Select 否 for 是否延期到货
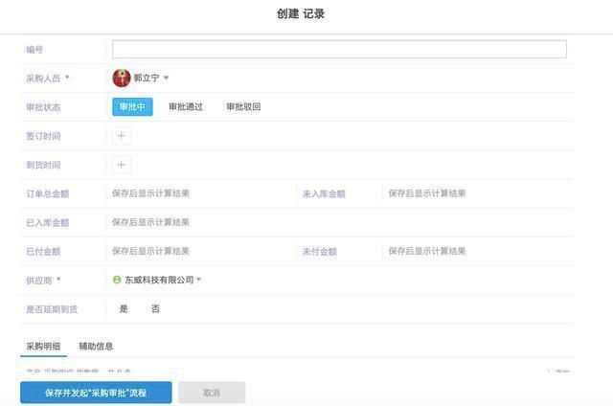Viewport: 613px width, 406px height. [x=156, y=308]
